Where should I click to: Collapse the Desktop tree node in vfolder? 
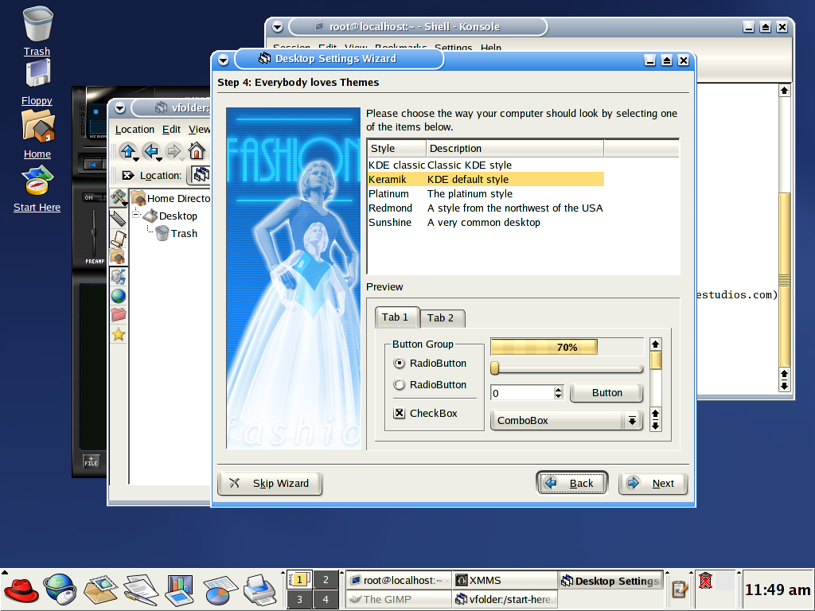[136, 213]
